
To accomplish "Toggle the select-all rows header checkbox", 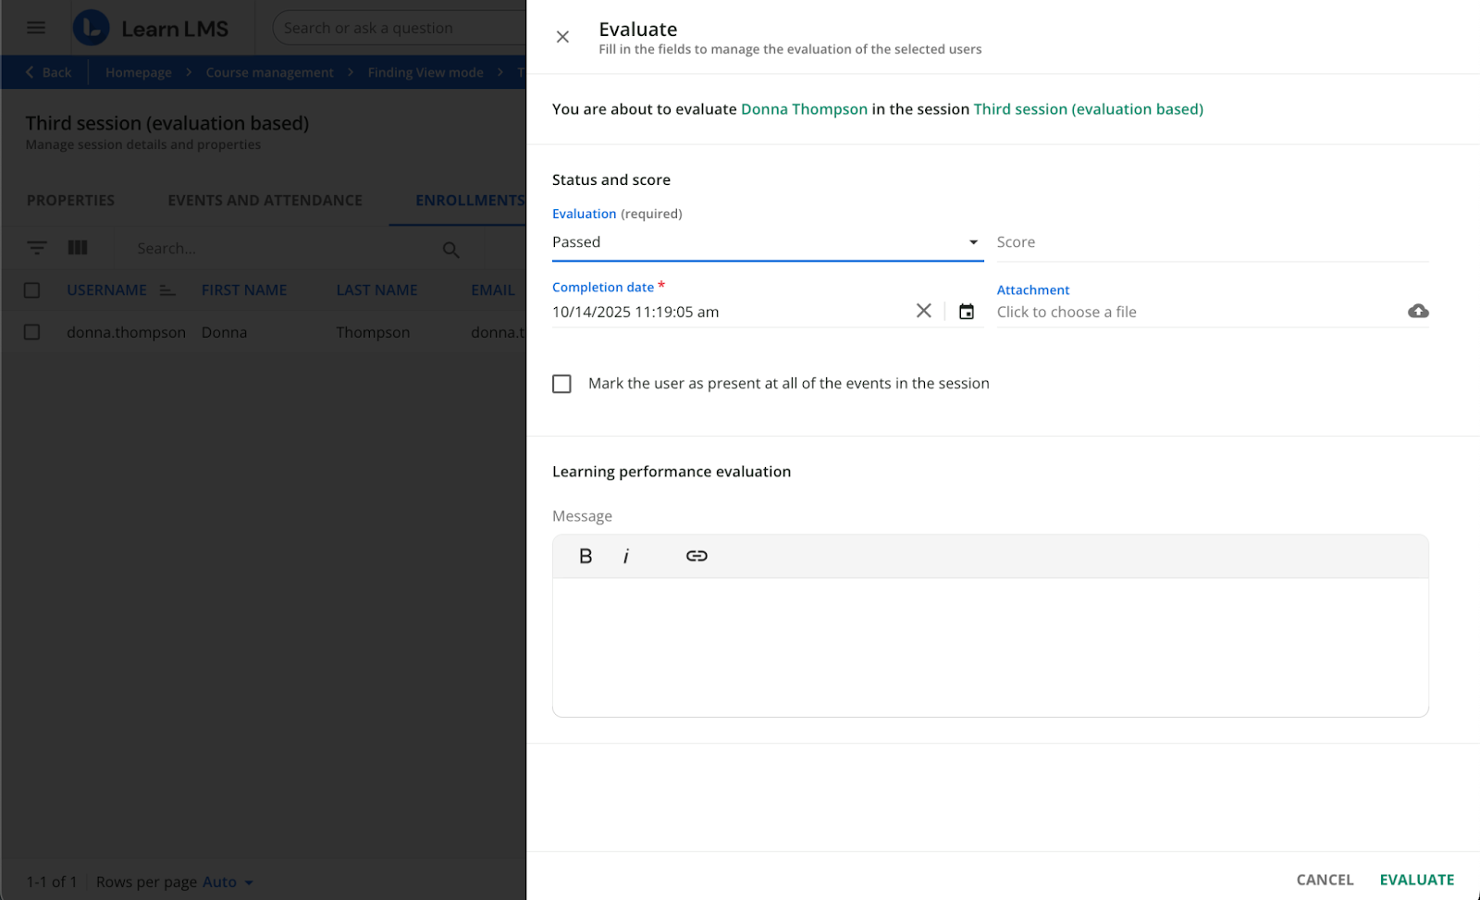I will [32, 290].
